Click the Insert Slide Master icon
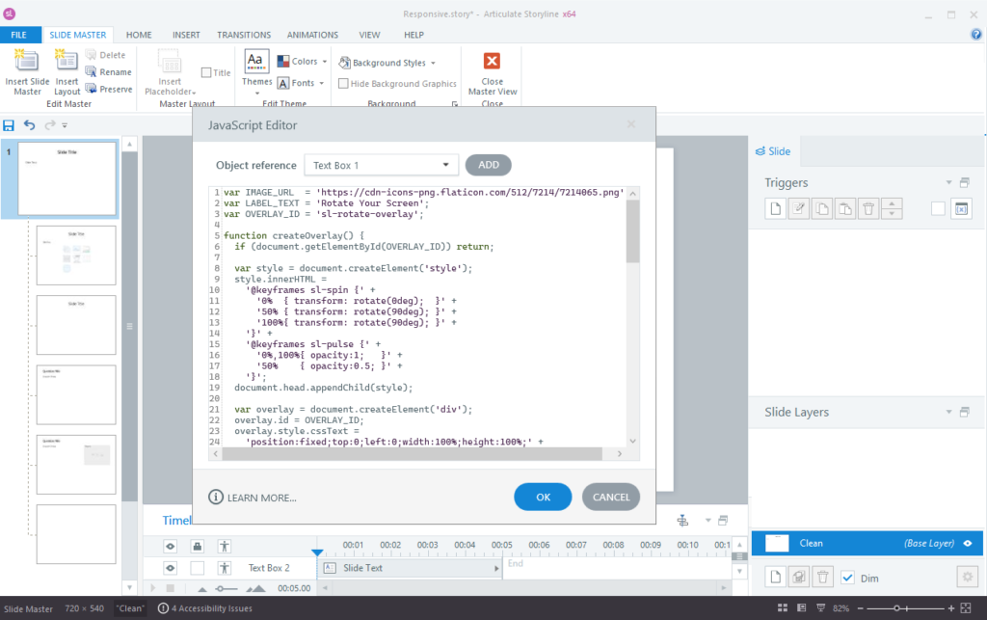Viewport: 987px width, 620px height. (x=27, y=61)
